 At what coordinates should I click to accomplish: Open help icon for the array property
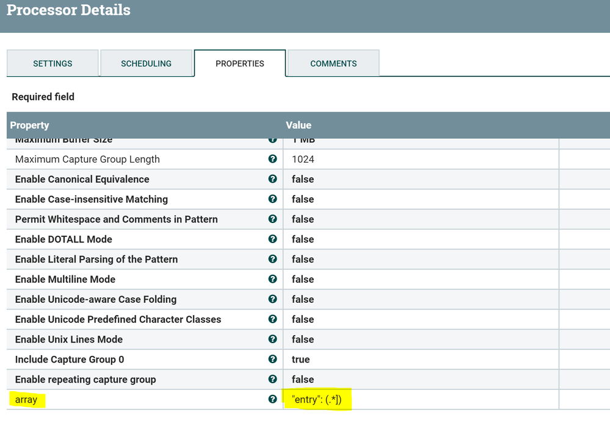(x=272, y=399)
